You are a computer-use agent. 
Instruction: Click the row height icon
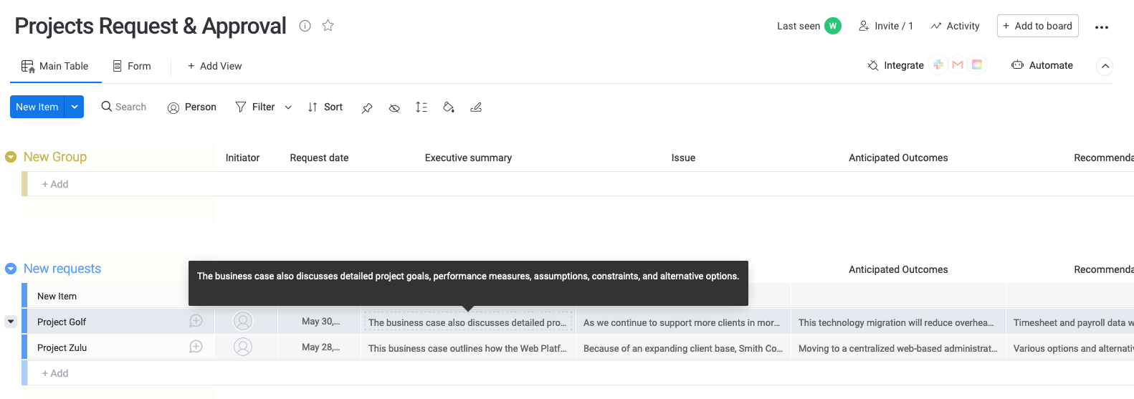421,107
